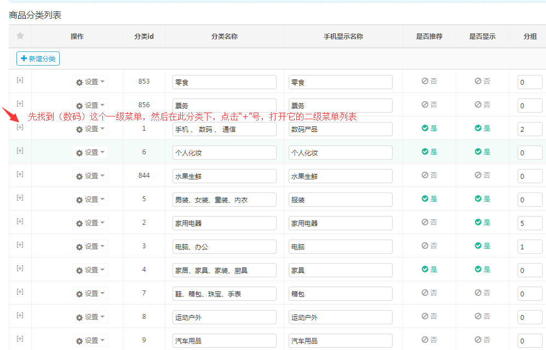Click the 分组 field containing 5
The width and height of the screenshot is (546, 350).
[530, 223]
